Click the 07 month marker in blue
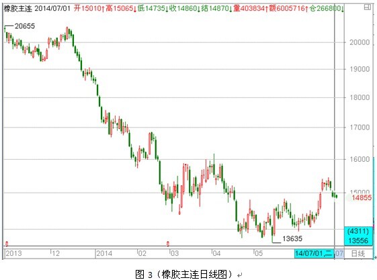377x280 pixels. click(339, 253)
